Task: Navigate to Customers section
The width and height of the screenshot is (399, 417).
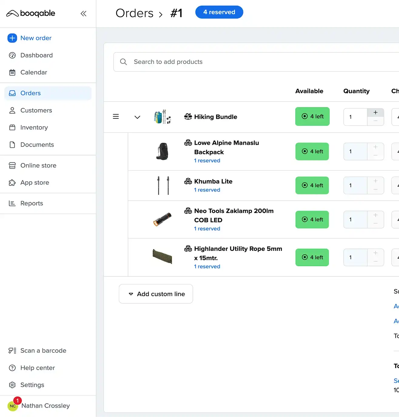Action: (x=36, y=111)
